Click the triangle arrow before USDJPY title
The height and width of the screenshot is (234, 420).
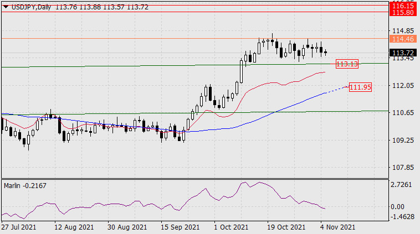tap(6, 7)
